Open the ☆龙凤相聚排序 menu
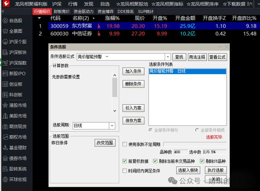 point(203,4)
